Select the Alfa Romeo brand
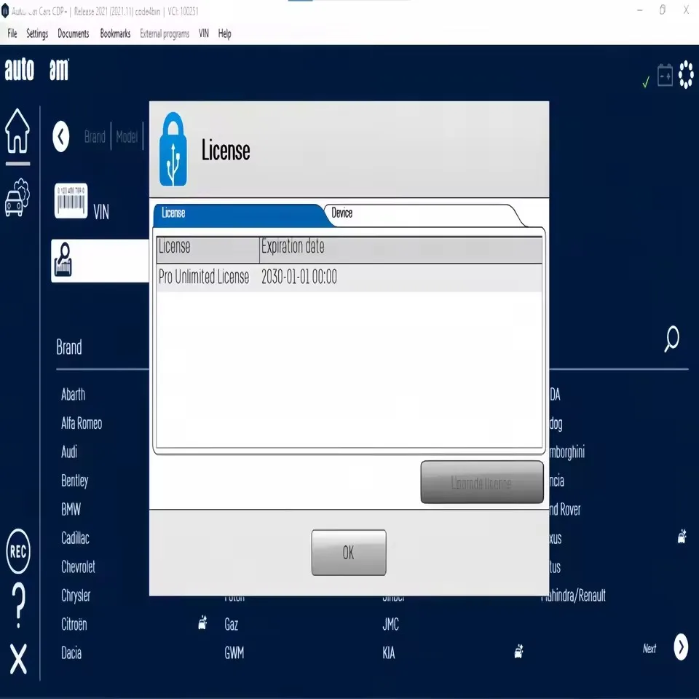699x699 pixels. (x=82, y=424)
